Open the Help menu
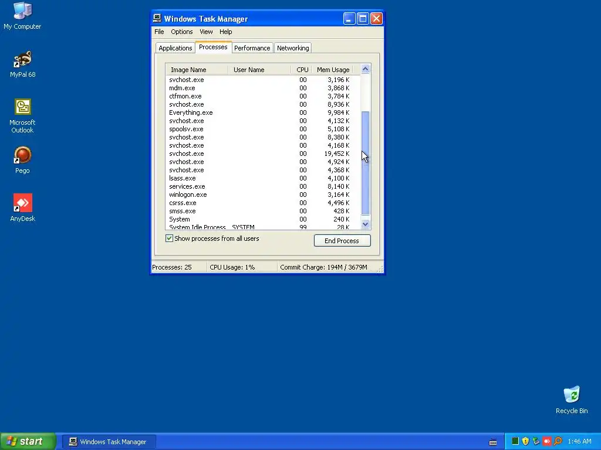Viewport: 601px width, 450px height. 225,32
